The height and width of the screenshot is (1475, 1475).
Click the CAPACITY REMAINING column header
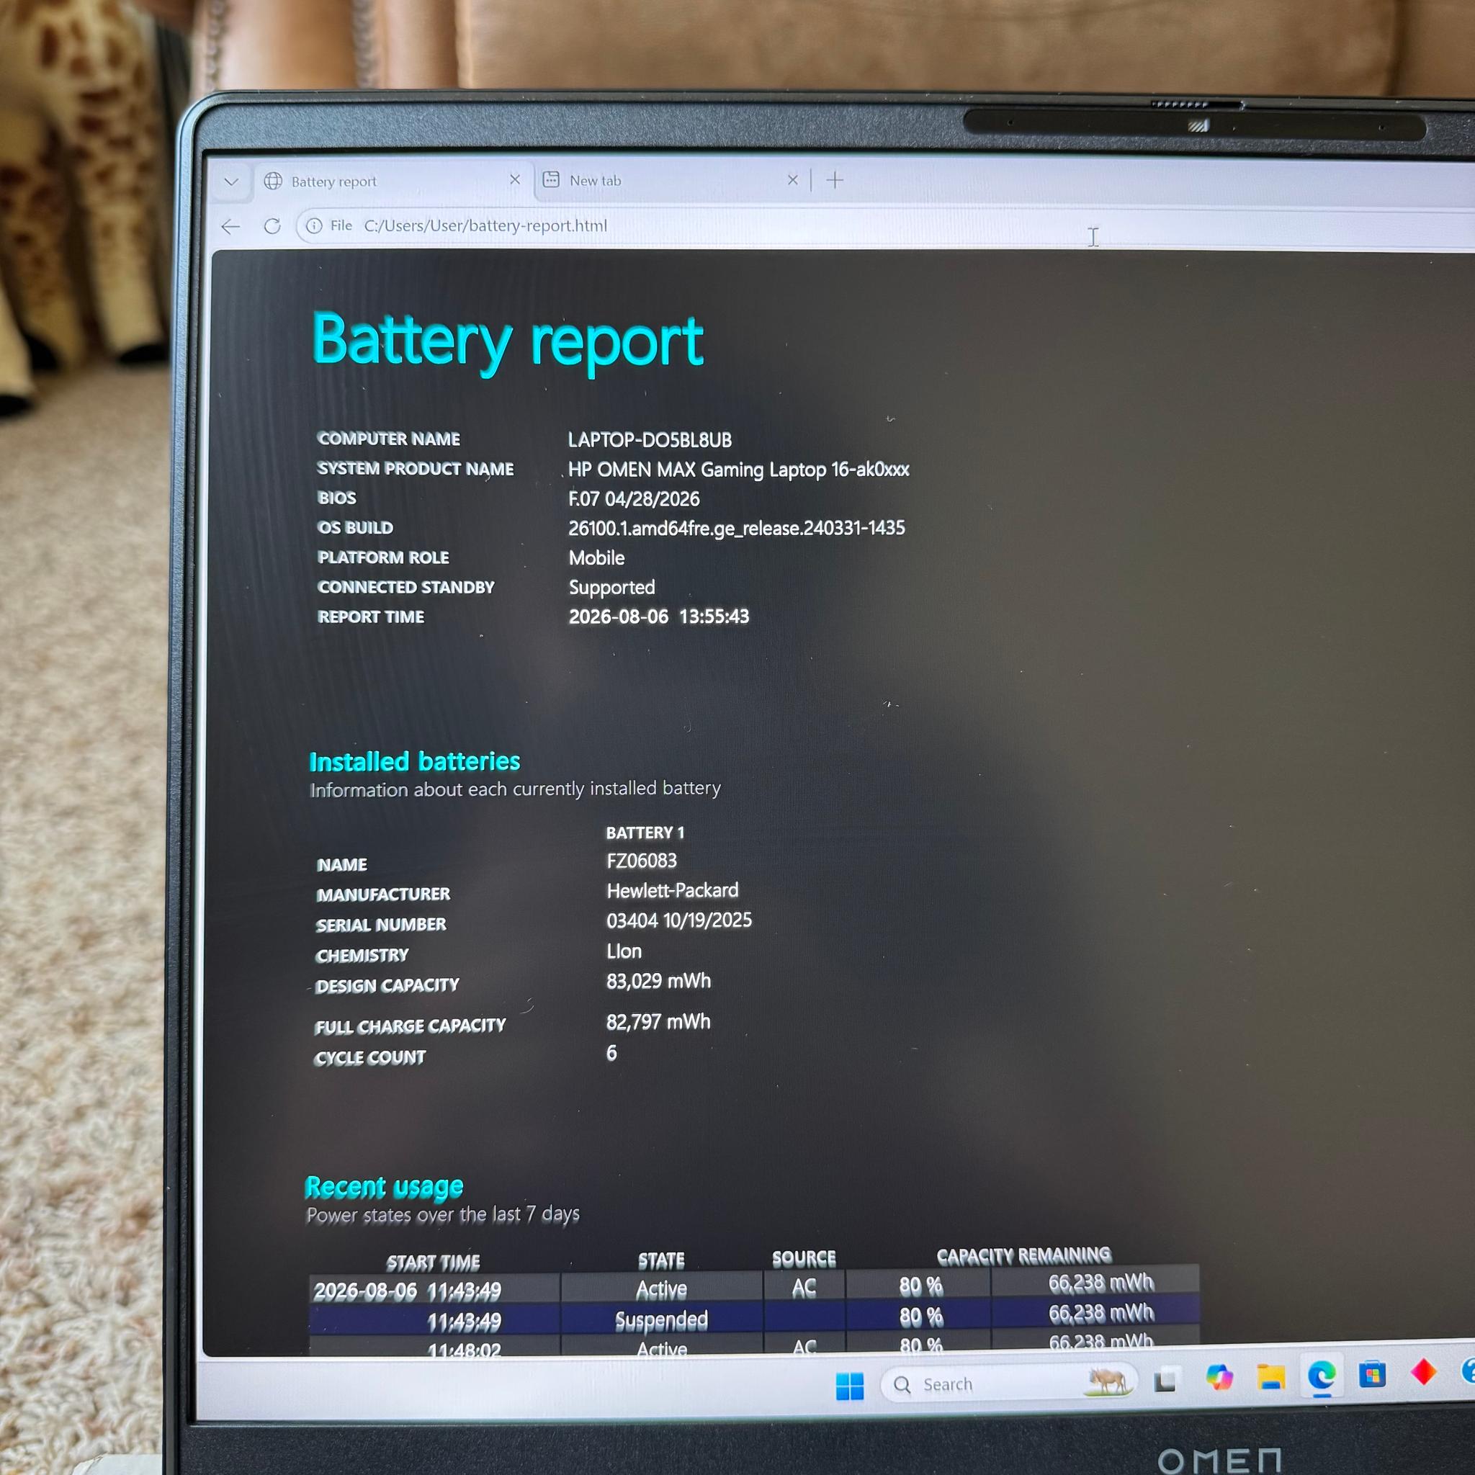click(1024, 1256)
